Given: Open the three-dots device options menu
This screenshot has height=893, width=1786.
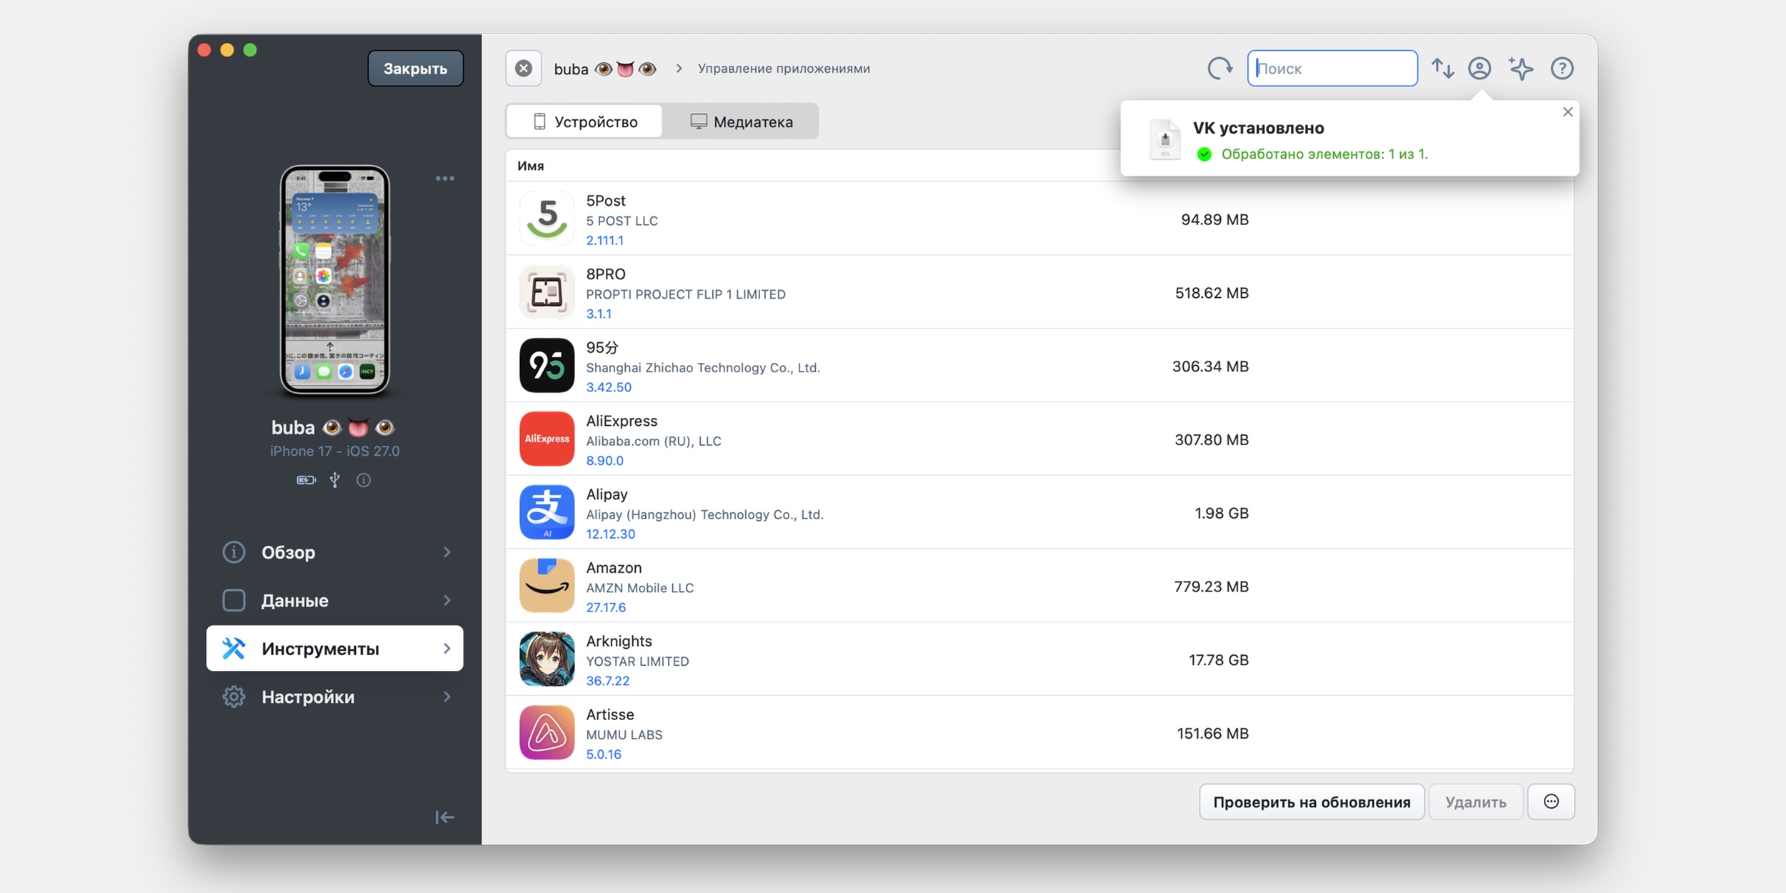Looking at the screenshot, I should pos(445,179).
